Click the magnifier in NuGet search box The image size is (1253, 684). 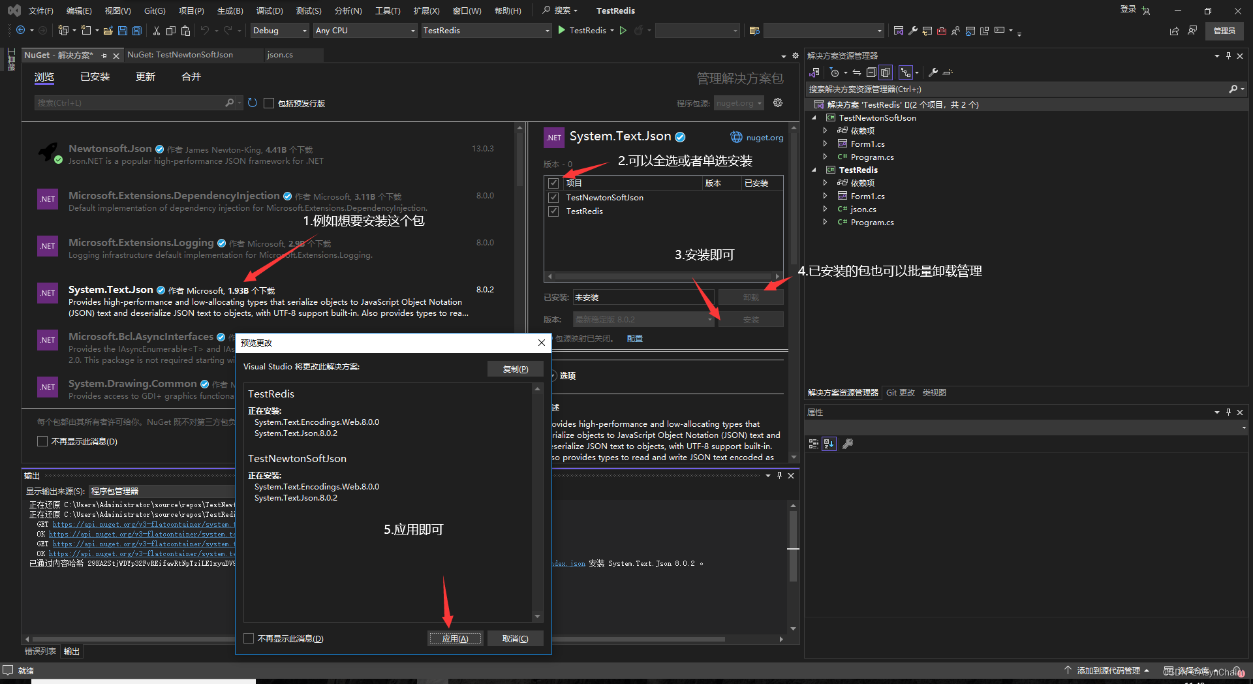(x=230, y=102)
